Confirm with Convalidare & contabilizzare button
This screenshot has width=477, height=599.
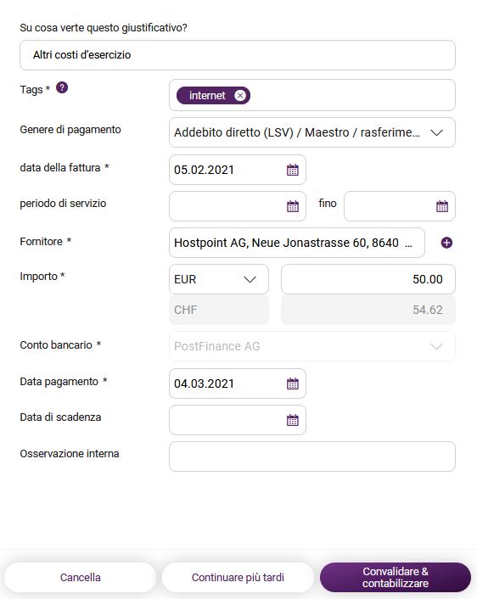pos(396,577)
